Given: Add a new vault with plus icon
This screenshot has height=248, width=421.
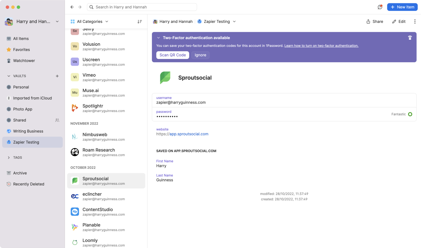Looking at the screenshot, I should pyautogui.click(x=57, y=76).
